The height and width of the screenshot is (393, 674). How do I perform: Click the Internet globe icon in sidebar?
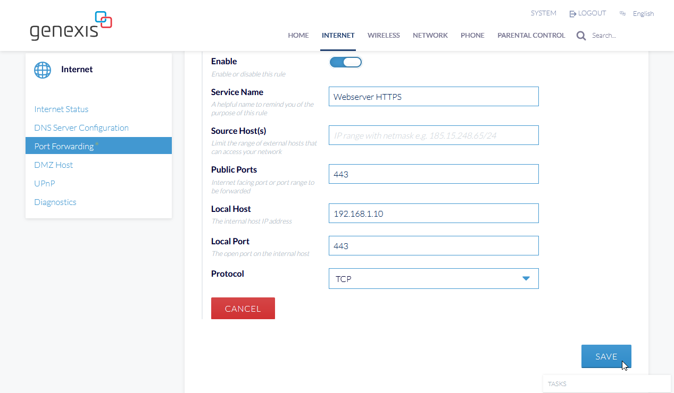(43, 70)
